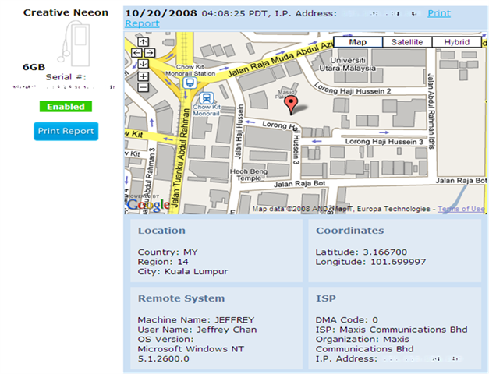This screenshot has height=374, width=489.
Task: Pan the map right with the arrow
Action: pos(150,53)
